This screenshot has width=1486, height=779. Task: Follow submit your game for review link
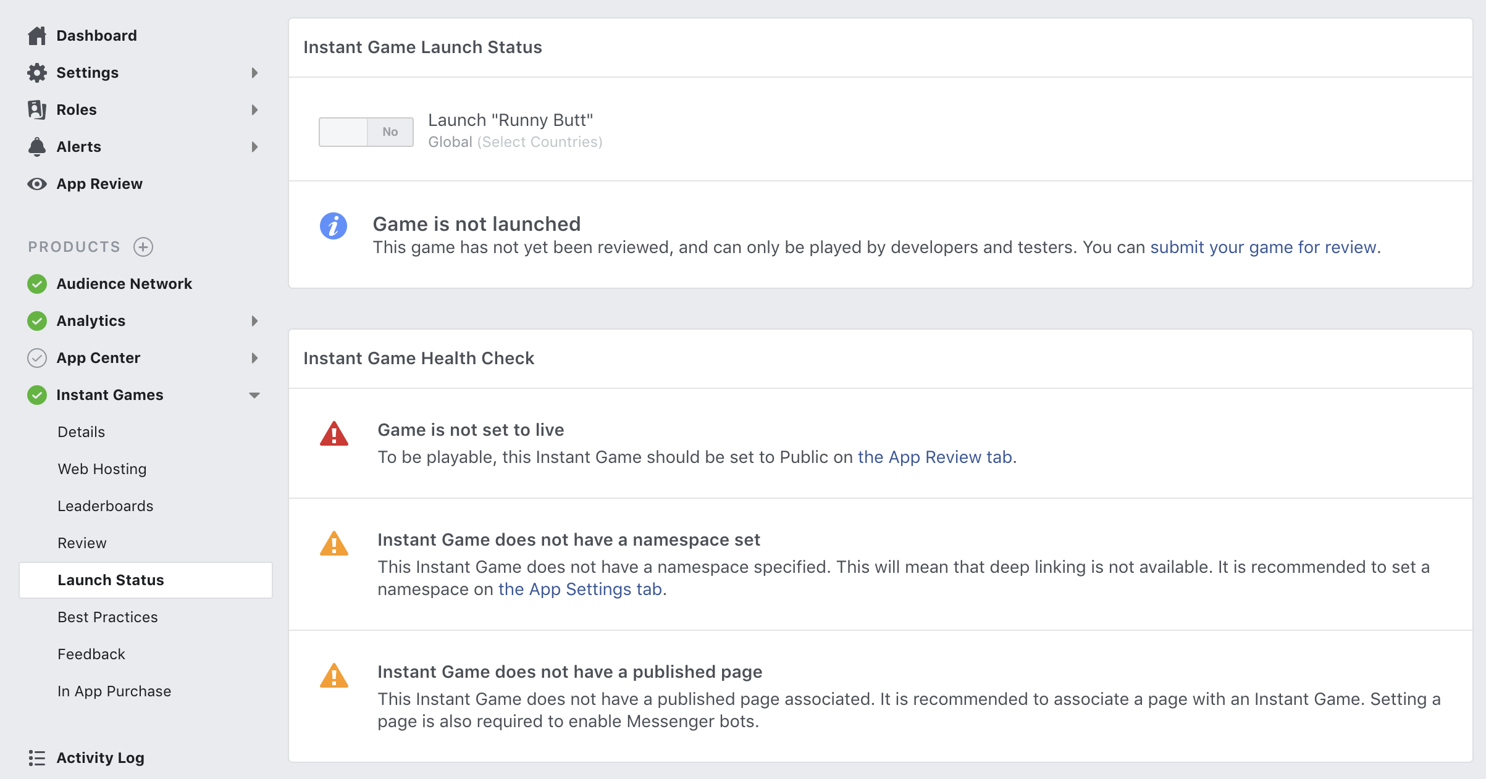pyautogui.click(x=1263, y=248)
